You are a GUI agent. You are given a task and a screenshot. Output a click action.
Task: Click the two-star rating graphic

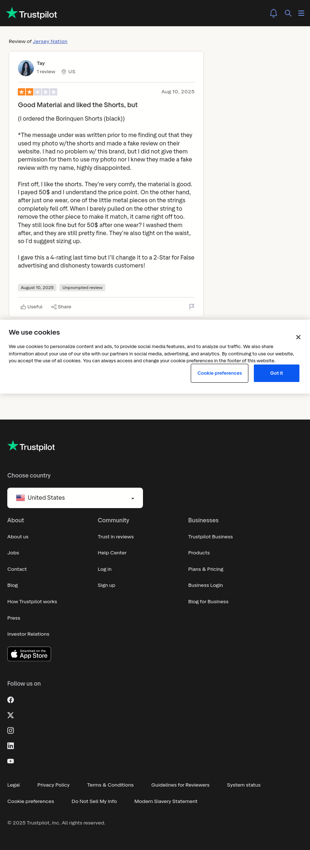coord(38,92)
